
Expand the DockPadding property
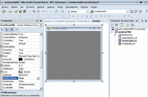click(x=1, y=46)
